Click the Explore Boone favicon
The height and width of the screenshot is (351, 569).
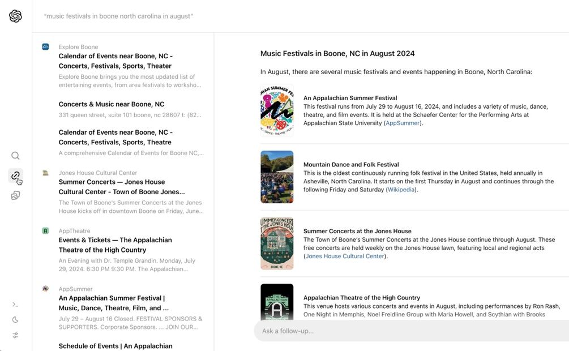(45, 47)
